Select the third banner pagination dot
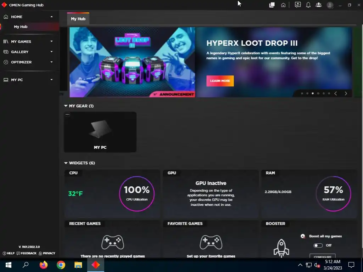Viewport: 363px width, 272px height. [313, 93]
